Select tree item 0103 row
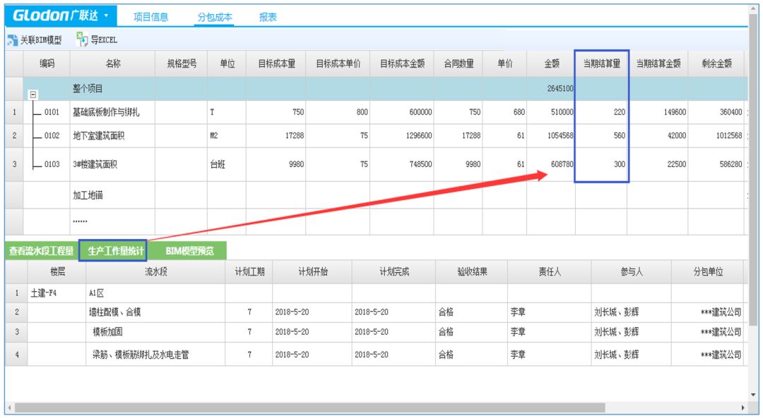This screenshot has width=763, height=418. 52,164
